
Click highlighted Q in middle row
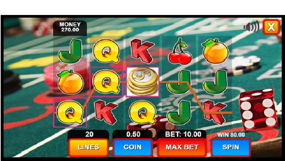click(x=106, y=82)
